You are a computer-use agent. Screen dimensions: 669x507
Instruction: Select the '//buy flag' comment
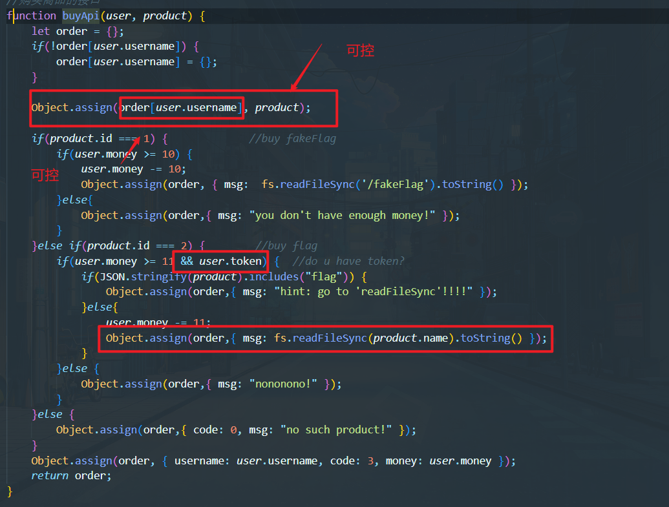point(286,246)
